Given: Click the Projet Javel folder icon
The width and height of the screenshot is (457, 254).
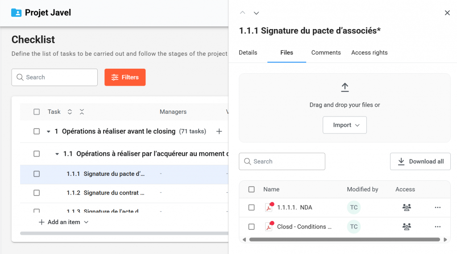Looking at the screenshot, I should click(16, 12).
